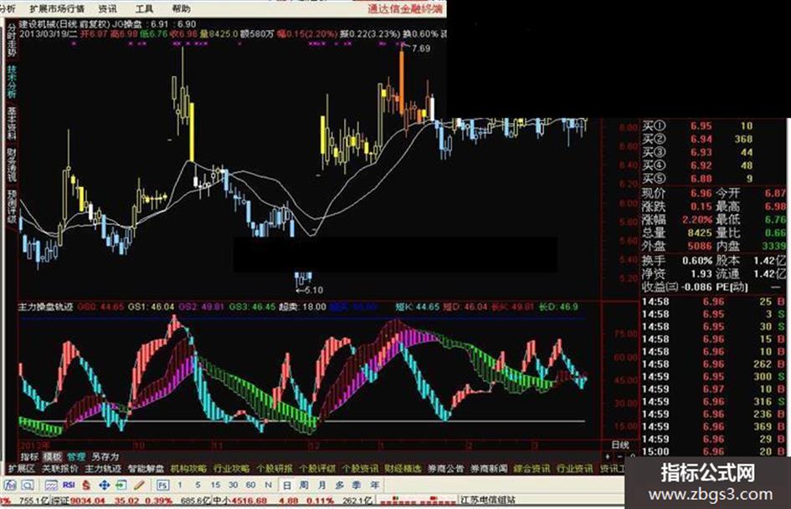Select the 基本资料 sidebar tab

11,123
